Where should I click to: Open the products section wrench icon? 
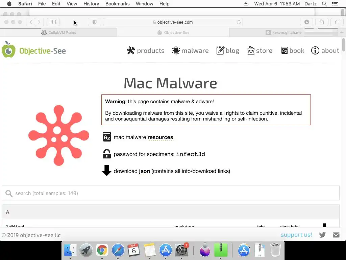[x=131, y=50]
